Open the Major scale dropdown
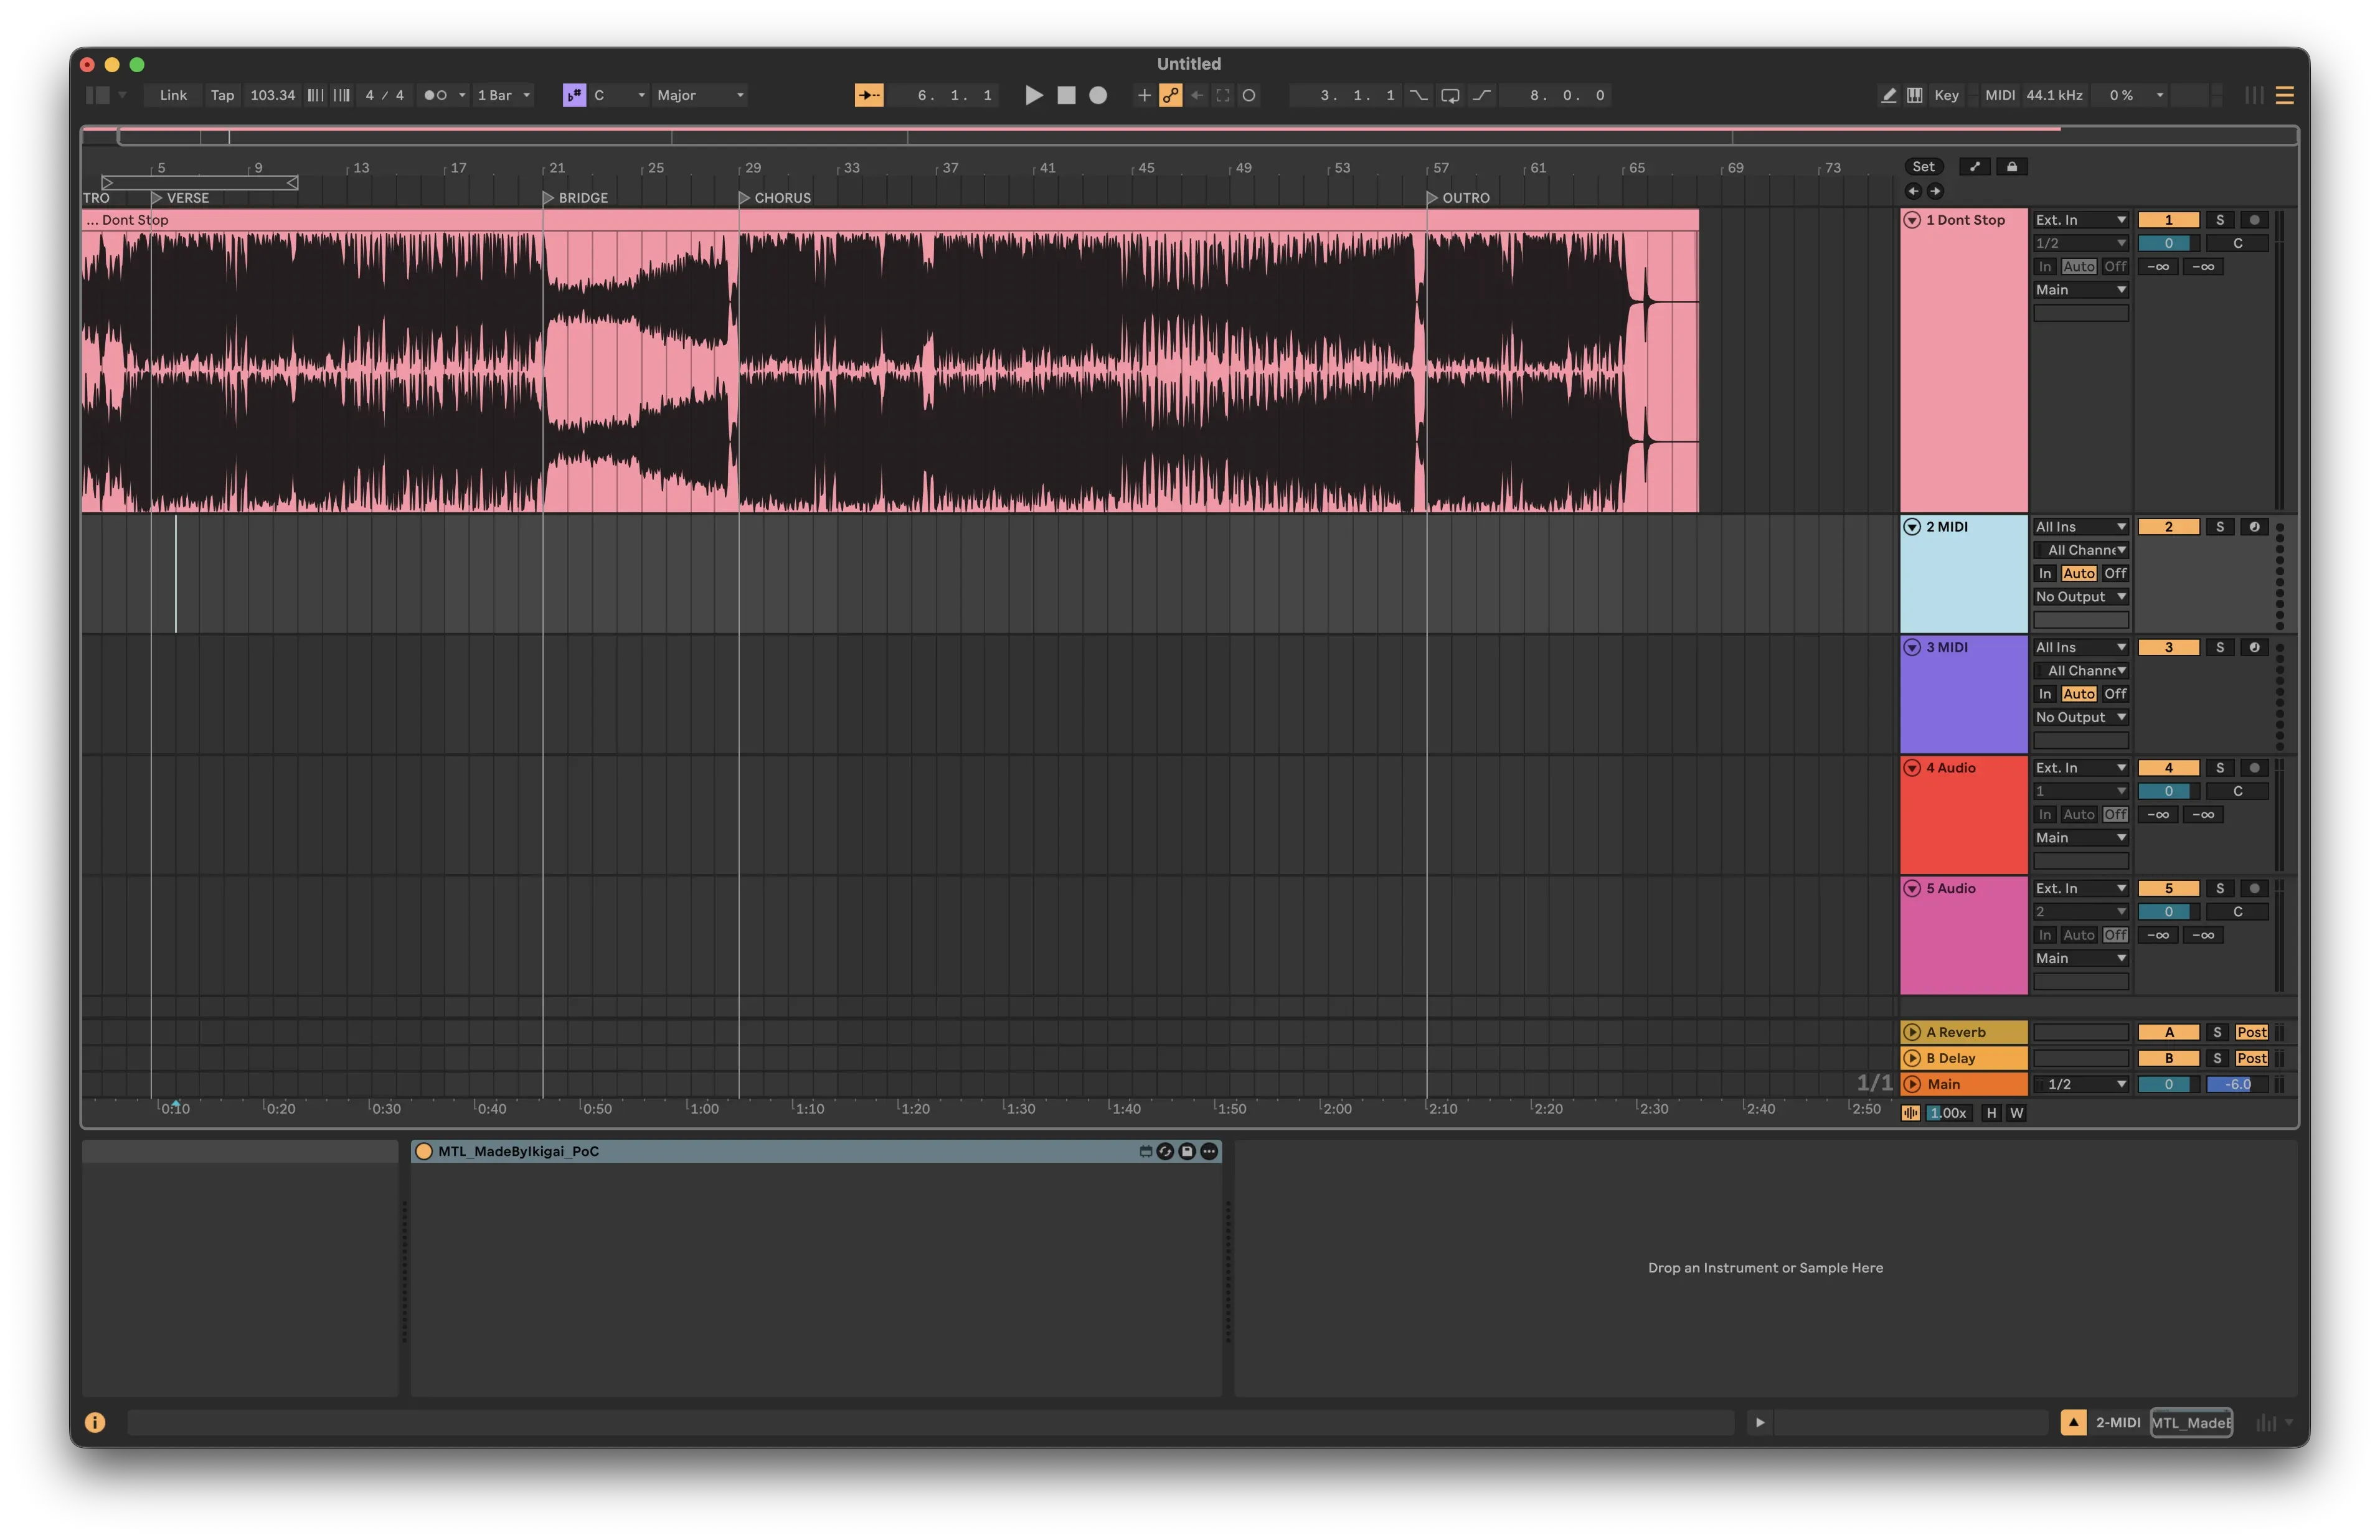The width and height of the screenshot is (2380, 1540). coord(697,95)
